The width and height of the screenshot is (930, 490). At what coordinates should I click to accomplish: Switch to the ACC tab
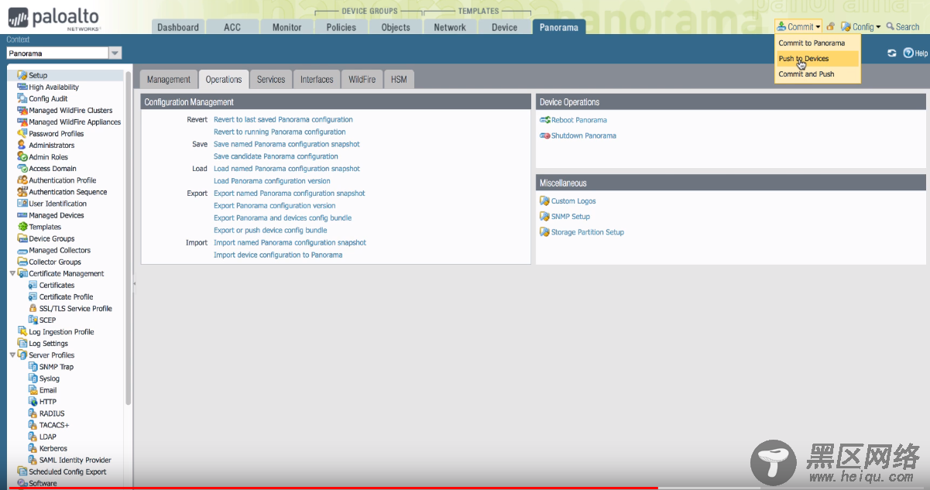pos(232,27)
